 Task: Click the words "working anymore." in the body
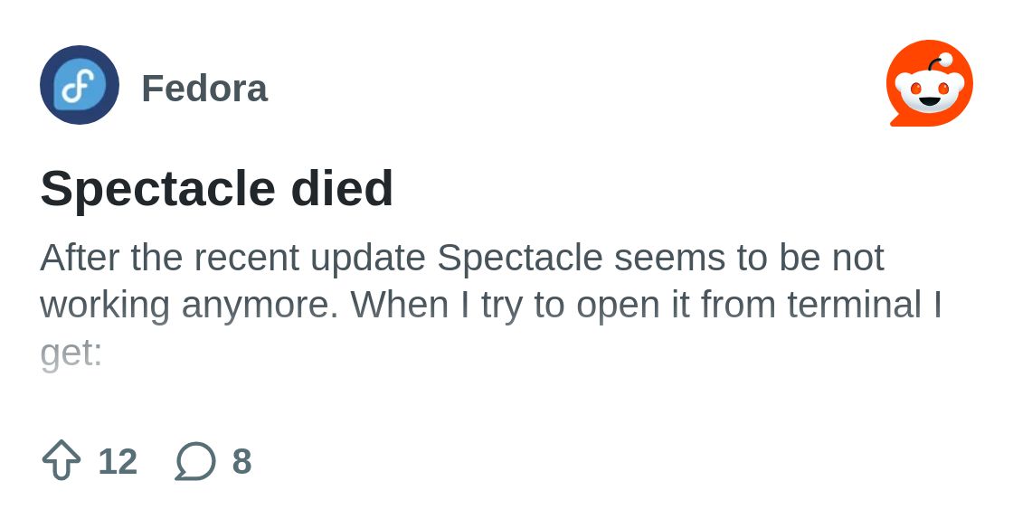[189, 305]
